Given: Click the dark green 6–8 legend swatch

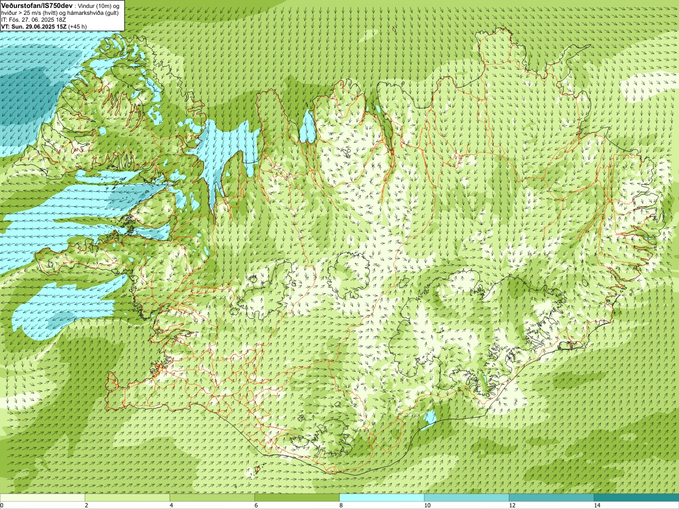Looking at the screenshot, I should tap(297, 497).
